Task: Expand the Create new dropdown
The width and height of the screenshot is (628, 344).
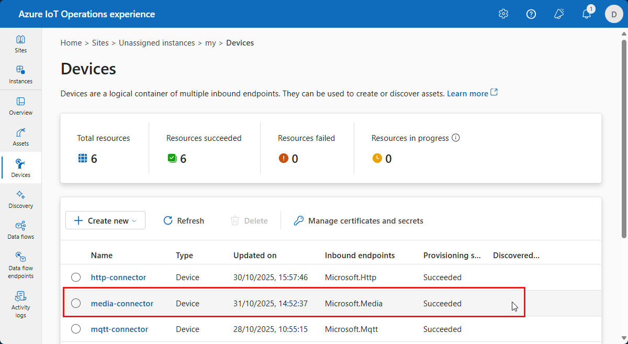Action: pyautogui.click(x=105, y=220)
